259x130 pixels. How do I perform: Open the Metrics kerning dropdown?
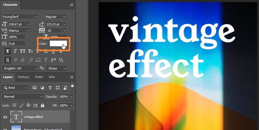pyautogui.click(x=29, y=30)
